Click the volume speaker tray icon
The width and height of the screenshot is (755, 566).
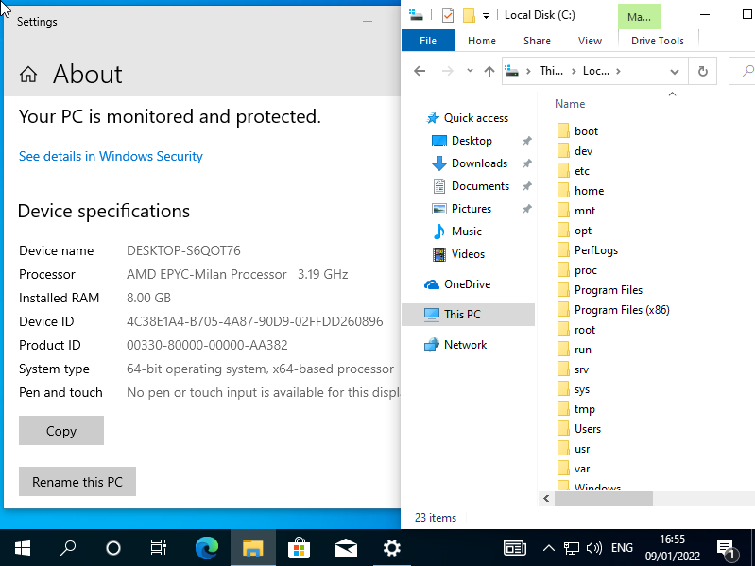coord(594,547)
